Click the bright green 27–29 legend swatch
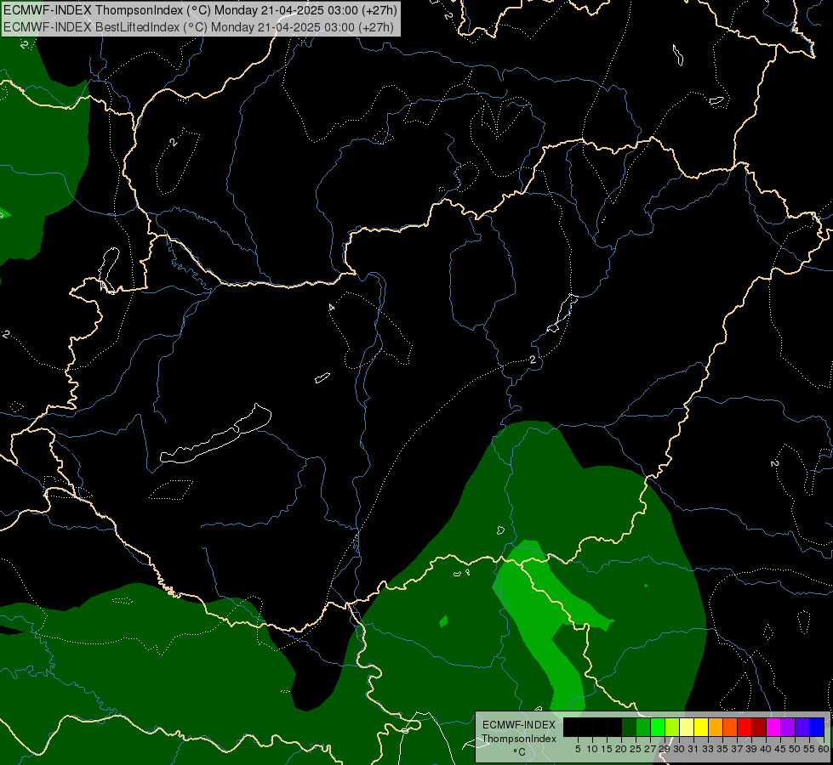Screen dimensions: 833x765 point(658,728)
